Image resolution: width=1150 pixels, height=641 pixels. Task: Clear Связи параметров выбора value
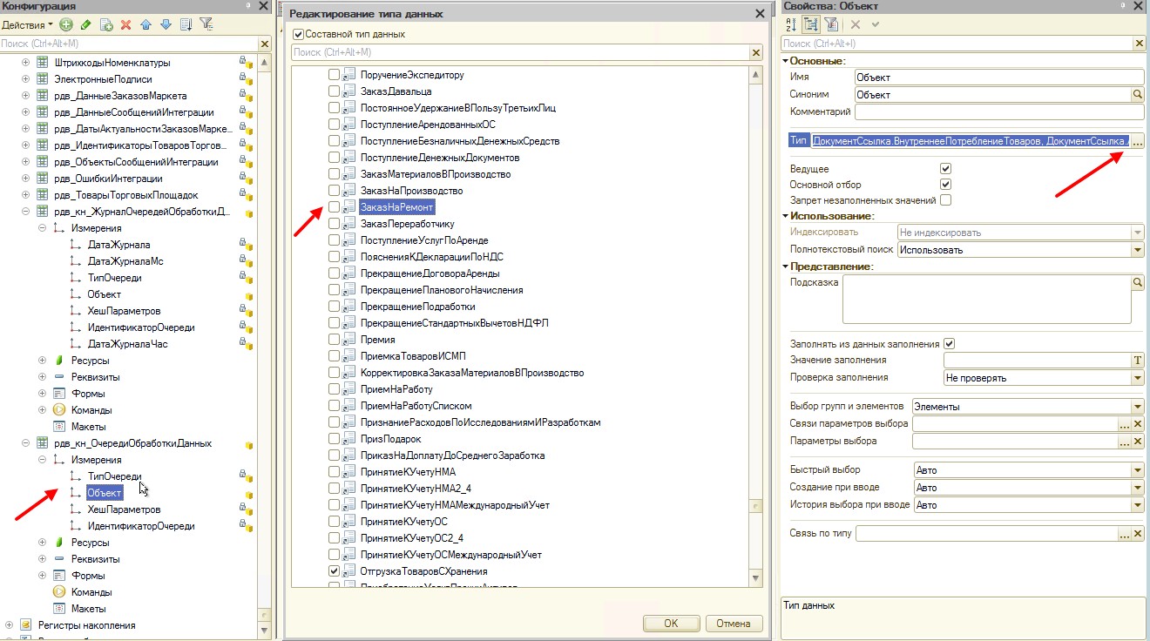coord(1137,424)
